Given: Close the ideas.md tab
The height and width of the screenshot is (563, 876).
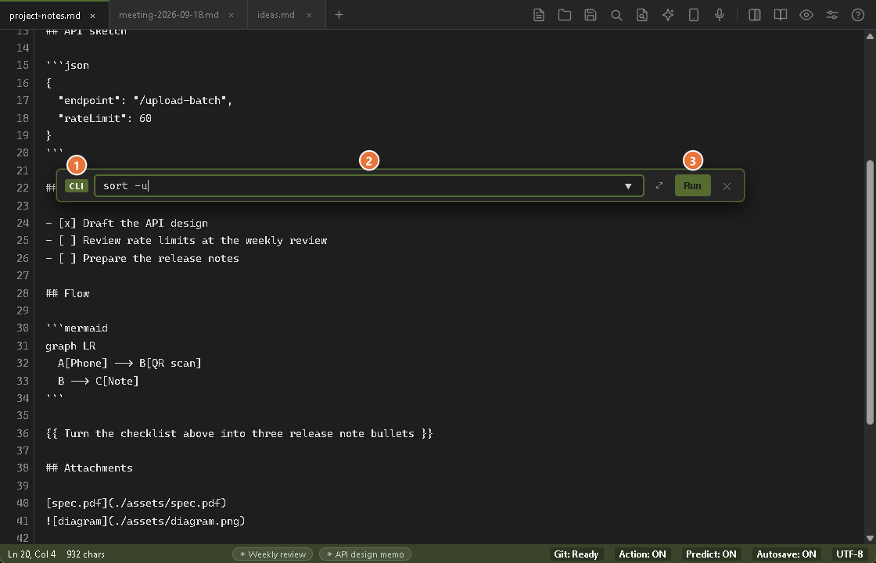Looking at the screenshot, I should [309, 15].
